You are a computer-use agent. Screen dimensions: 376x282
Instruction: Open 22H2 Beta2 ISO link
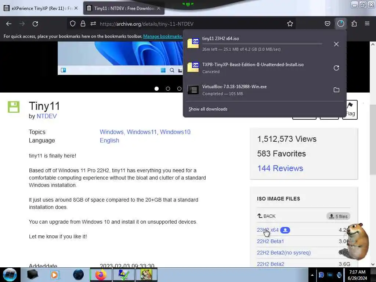coord(271,264)
